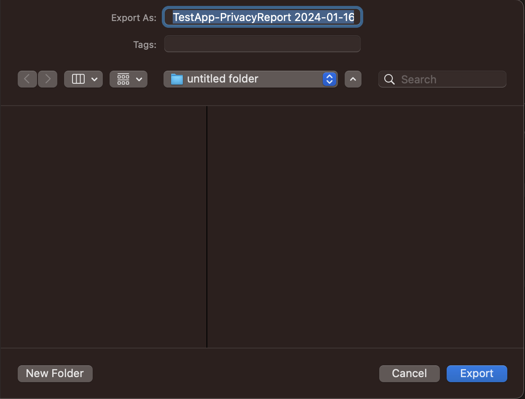
Task: Click the back navigation arrow
Action: (x=27, y=79)
